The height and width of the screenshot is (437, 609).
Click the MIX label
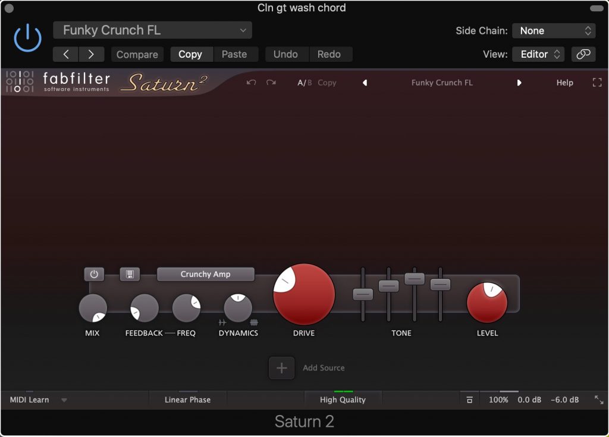tap(92, 334)
